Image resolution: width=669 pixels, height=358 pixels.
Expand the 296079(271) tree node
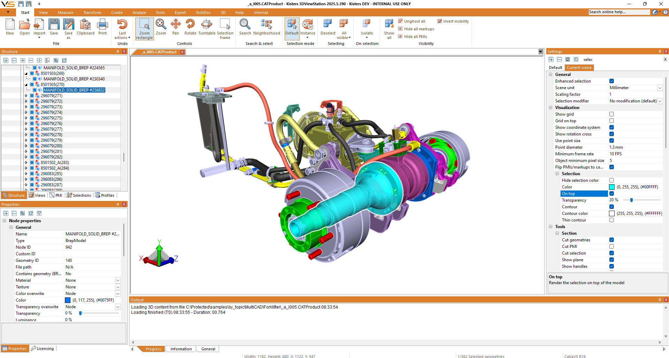(26, 96)
